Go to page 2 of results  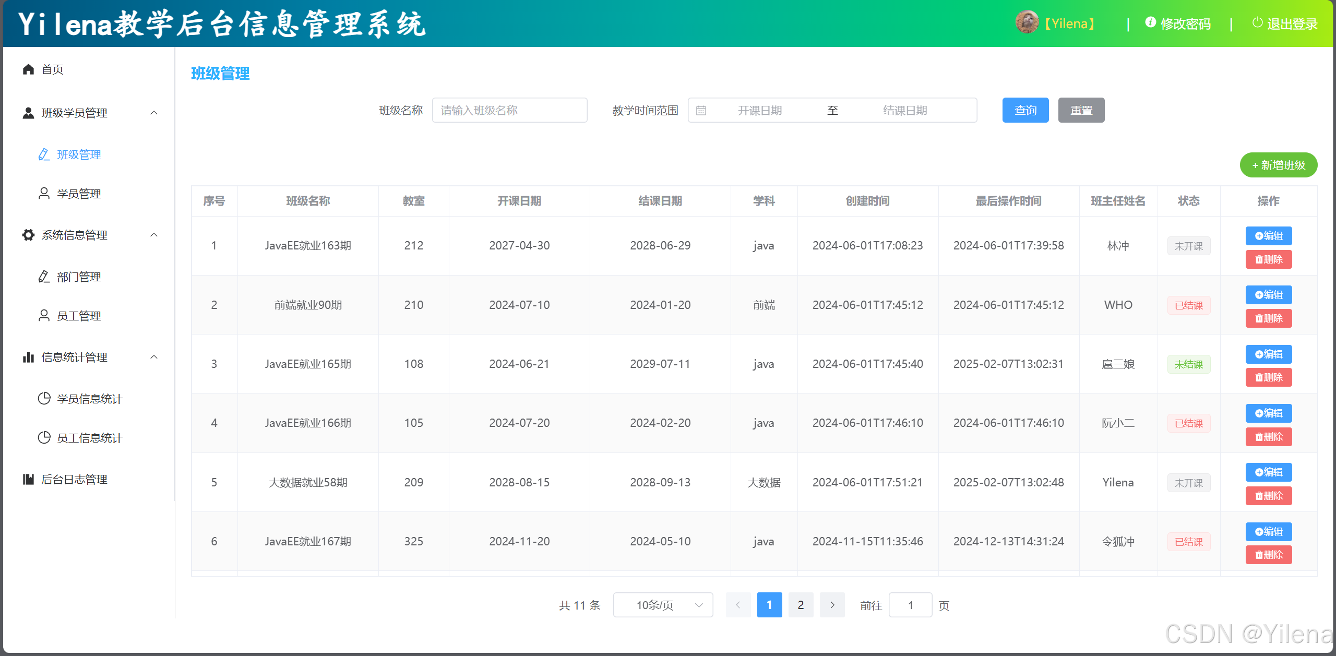tap(800, 605)
